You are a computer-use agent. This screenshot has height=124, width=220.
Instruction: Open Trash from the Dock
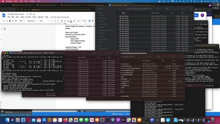[213, 120]
